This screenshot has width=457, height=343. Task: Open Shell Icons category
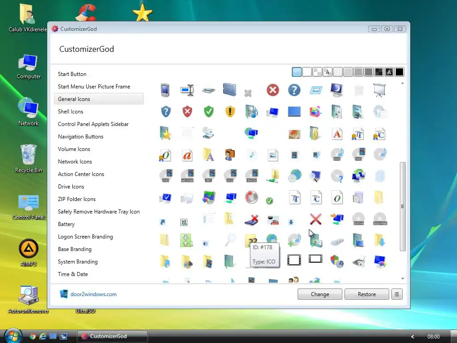(x=71, y=112)
